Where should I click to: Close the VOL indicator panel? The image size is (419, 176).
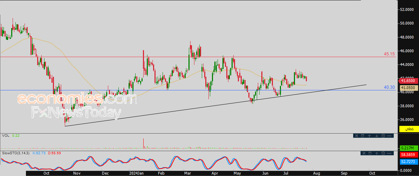coord(357,136)
